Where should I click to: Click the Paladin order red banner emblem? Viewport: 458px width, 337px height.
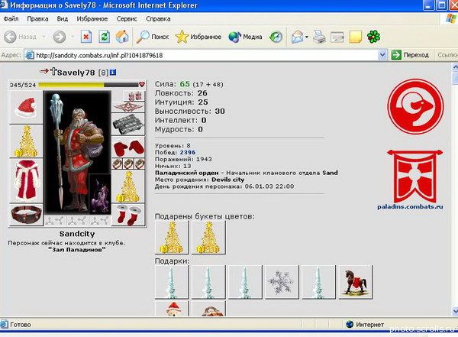pyautogui.click(x=414, y=176)
